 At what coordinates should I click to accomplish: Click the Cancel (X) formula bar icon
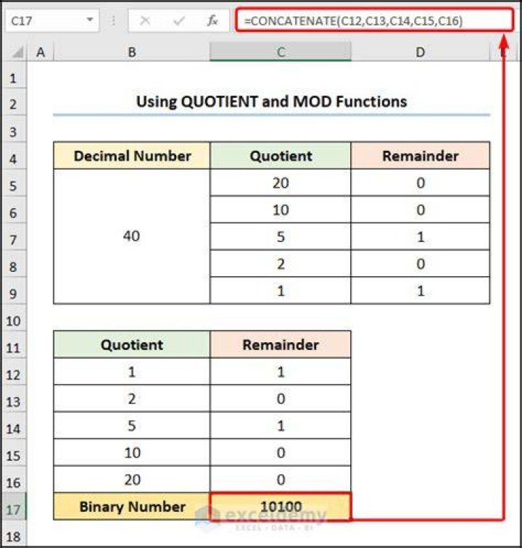145,21
